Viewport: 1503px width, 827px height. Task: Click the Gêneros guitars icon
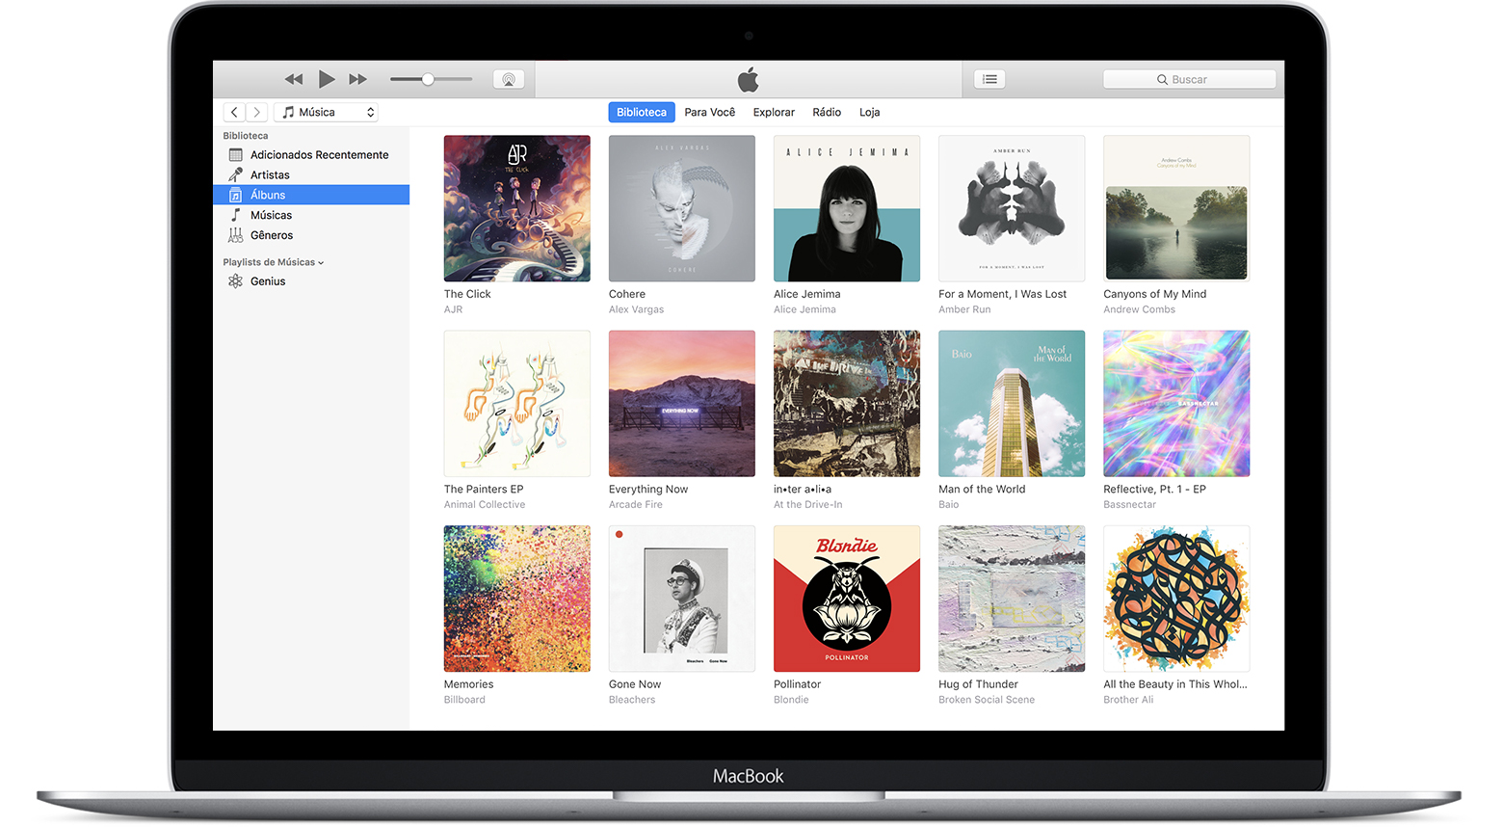coord(235,235)
